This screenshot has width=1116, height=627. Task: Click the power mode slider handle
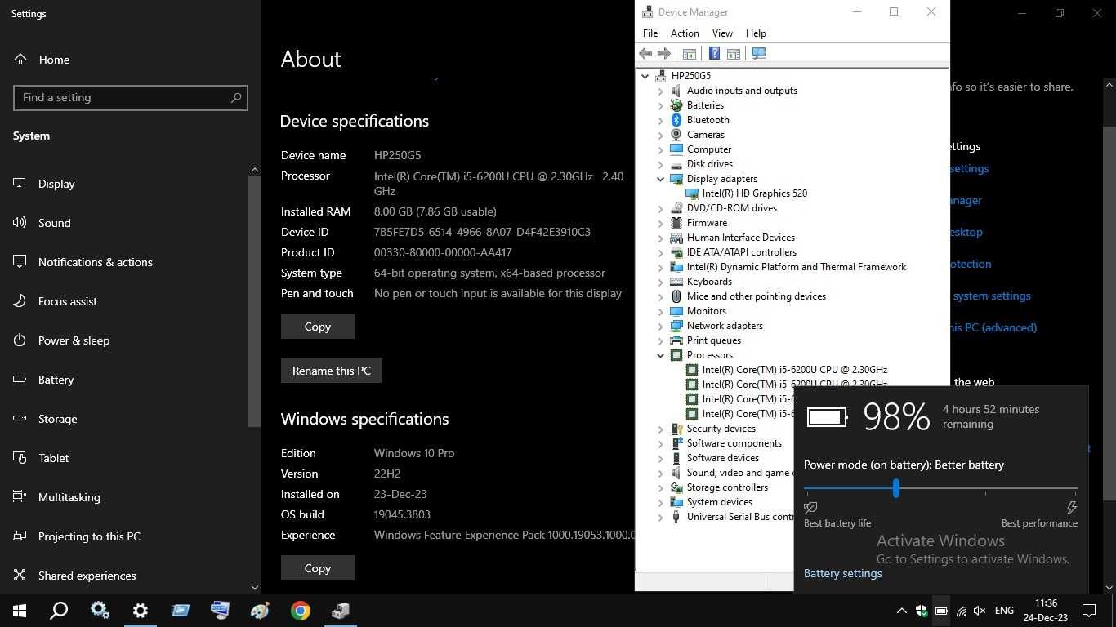coord(896,488)
